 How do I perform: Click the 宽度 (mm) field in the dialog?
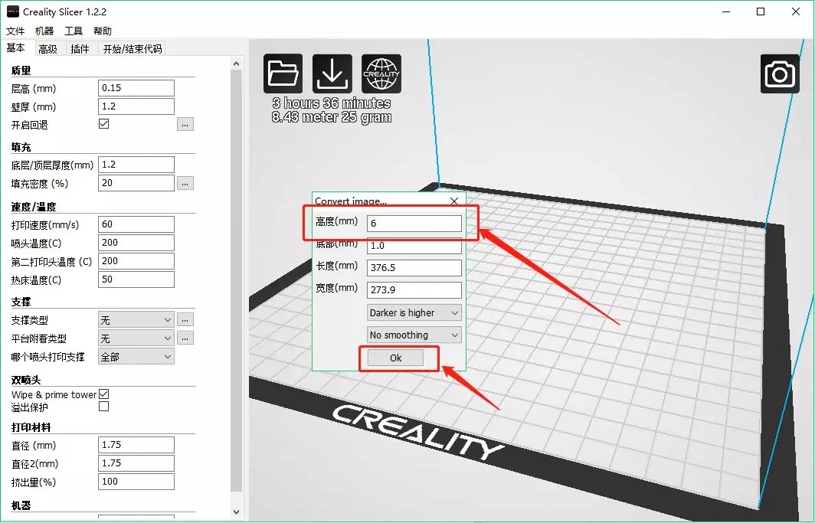coord(414,290)
